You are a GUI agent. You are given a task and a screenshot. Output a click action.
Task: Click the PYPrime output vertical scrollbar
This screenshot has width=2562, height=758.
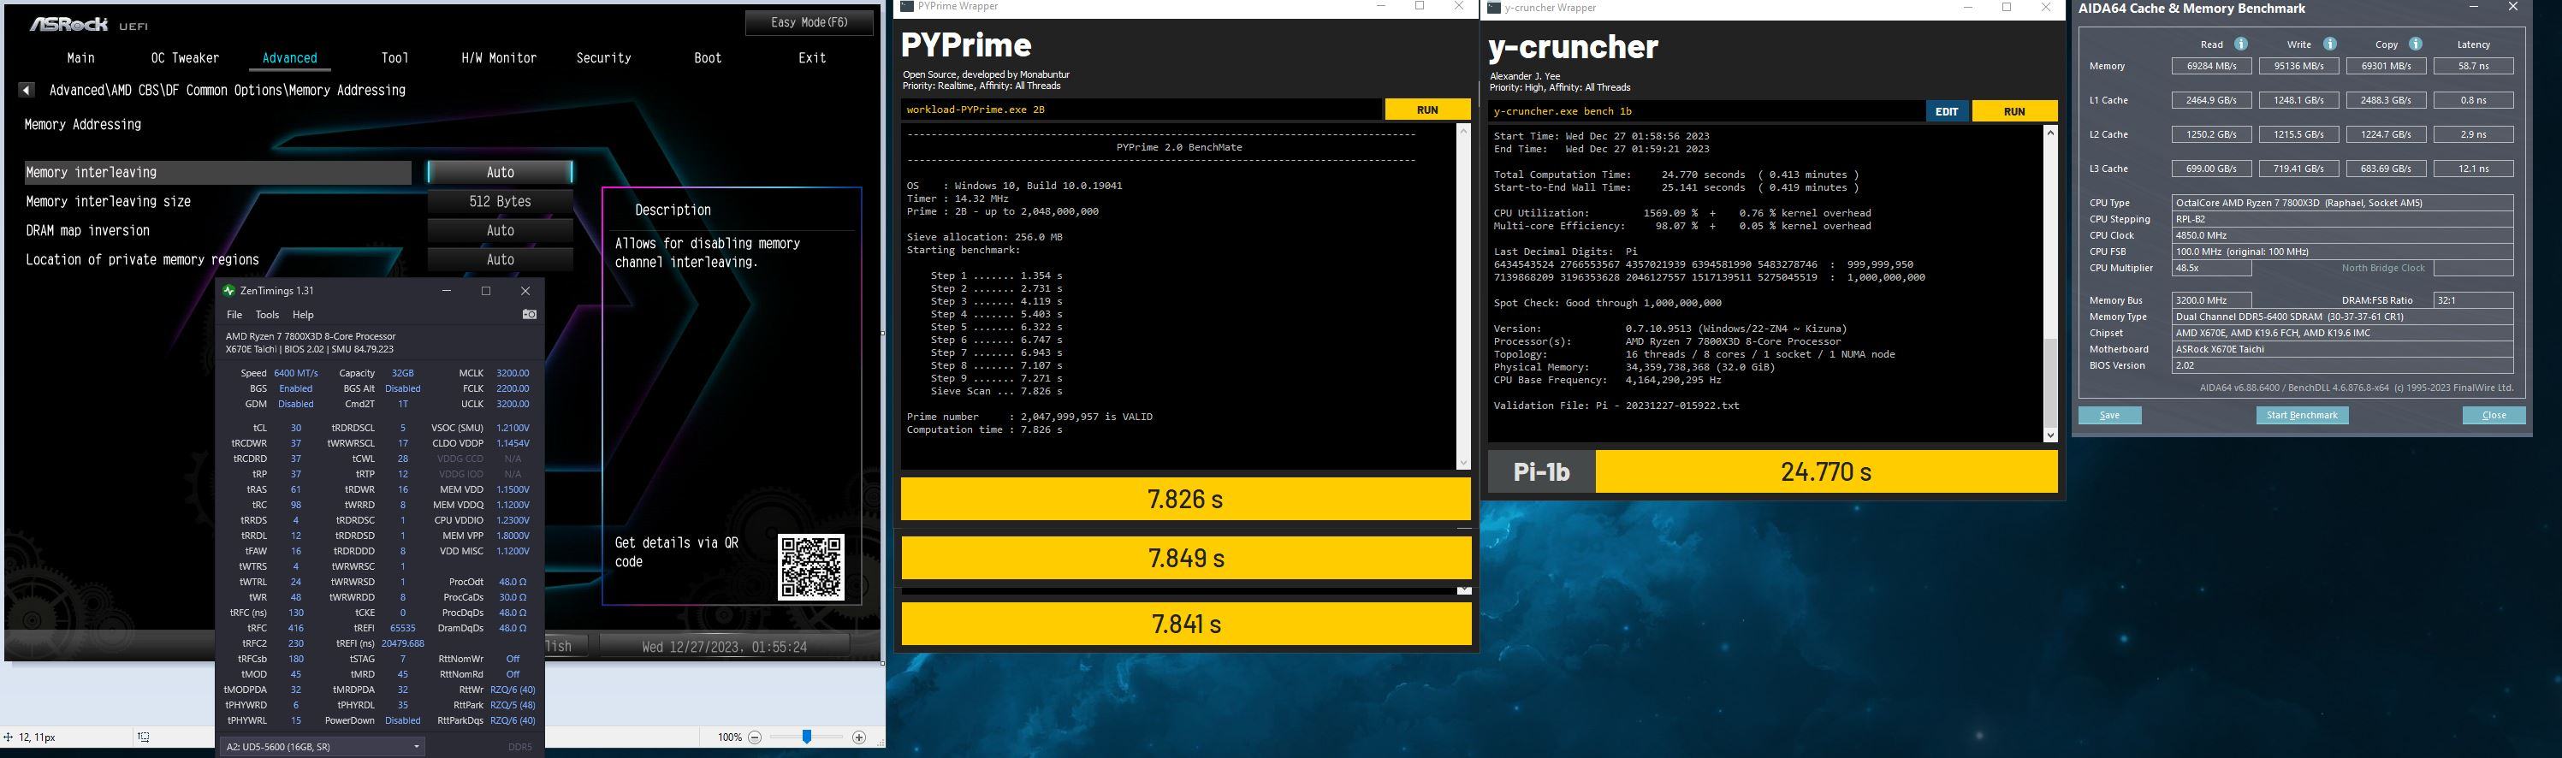coord(1462,296)
